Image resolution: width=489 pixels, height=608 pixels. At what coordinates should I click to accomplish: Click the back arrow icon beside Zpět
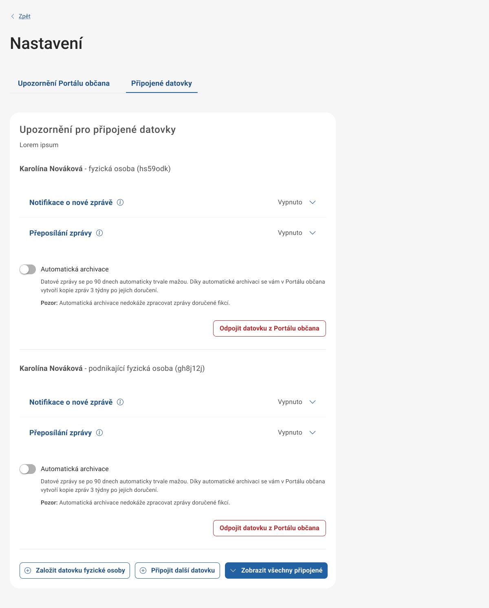[x=13, y=16]
